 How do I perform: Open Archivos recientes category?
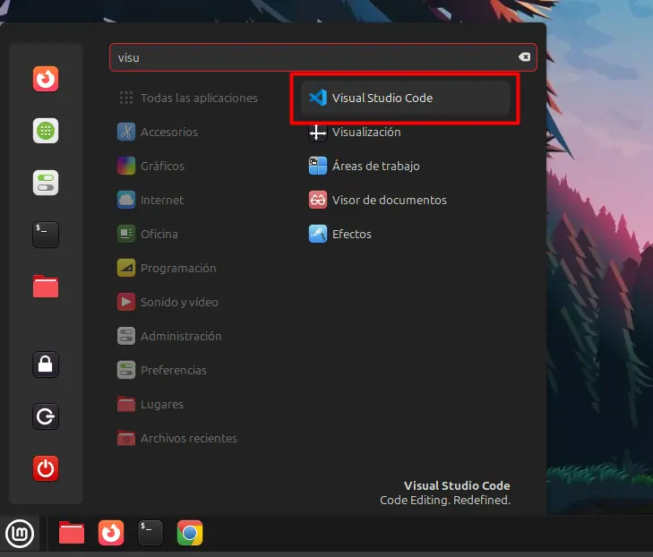[188, 439]
